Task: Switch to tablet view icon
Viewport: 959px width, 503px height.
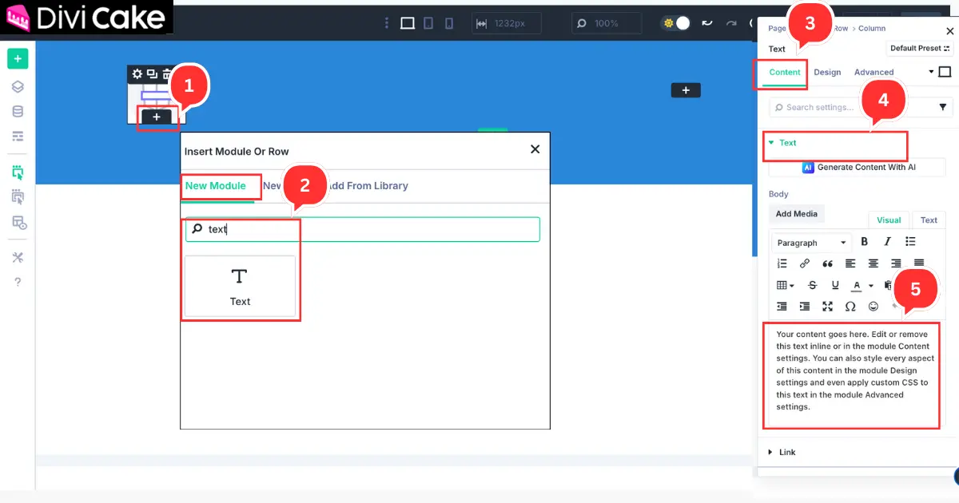Action: pos(429,23)
